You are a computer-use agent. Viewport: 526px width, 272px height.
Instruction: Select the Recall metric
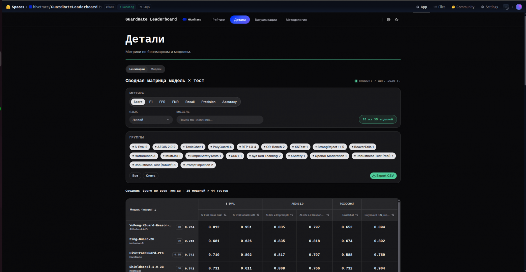click(x=190, y=102)
